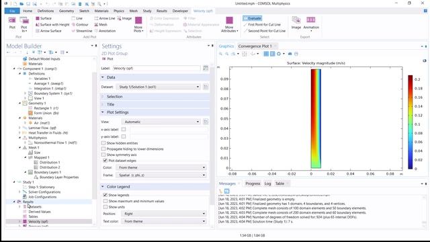Viewport: 430px width, 242px height.
Task: Add a Surface plot
Action: (43, 18)
